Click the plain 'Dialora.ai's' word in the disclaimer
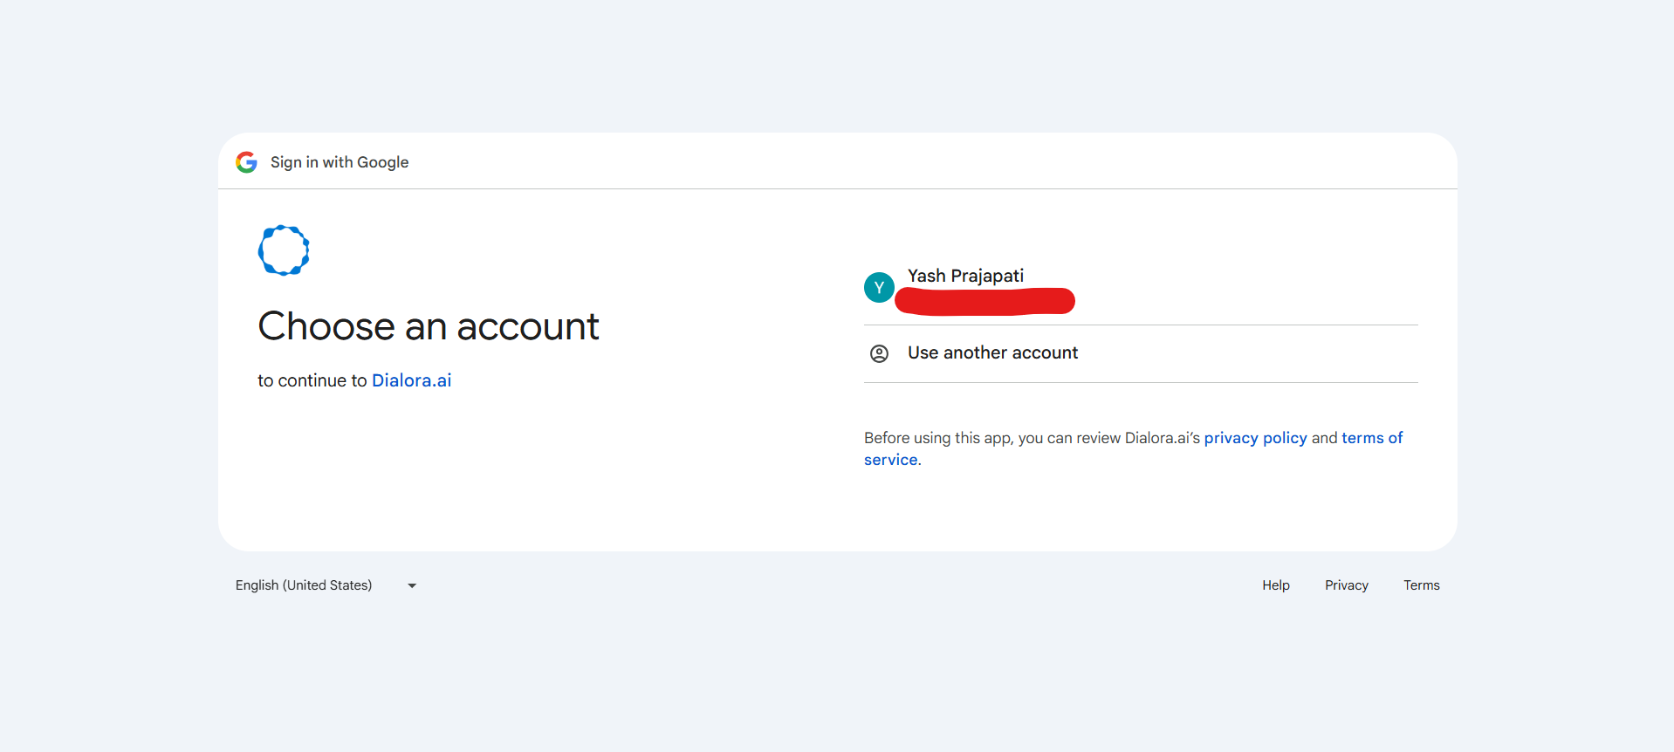The width and height of the screenshot is (1674, 752). point(1162,438)
